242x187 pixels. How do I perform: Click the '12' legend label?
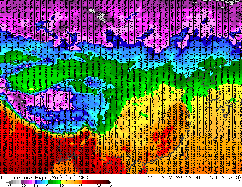62,185
